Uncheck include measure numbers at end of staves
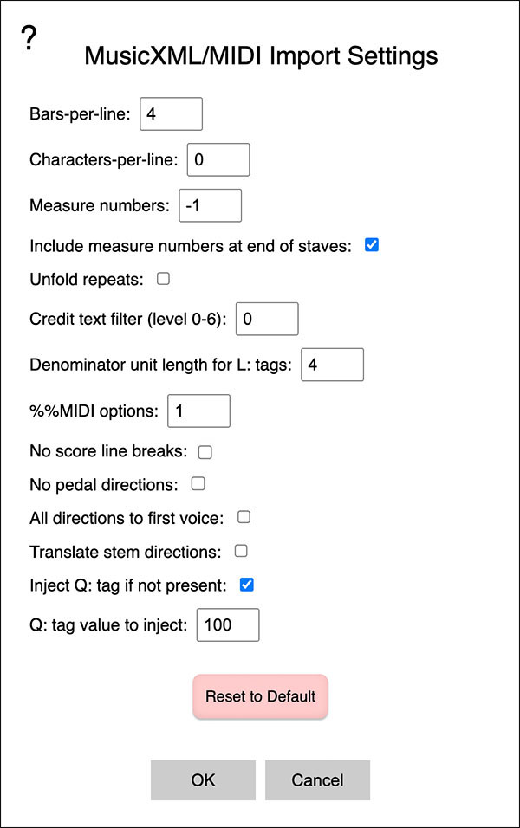 pos(372,245)
